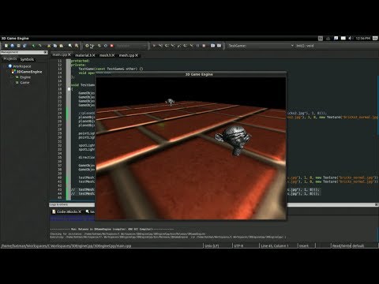
Task: Click the red Stop debugger icon
Action: pyautogui.click(x=204, y=46)
